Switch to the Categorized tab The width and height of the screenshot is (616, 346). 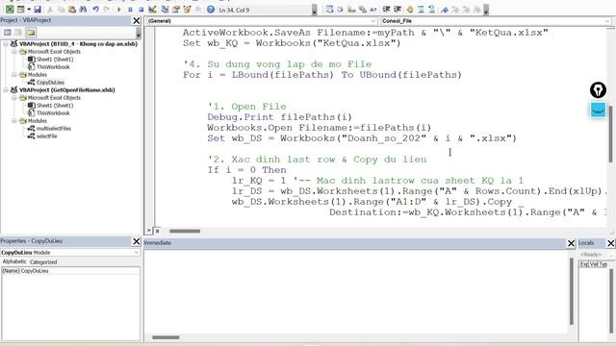click(x=43, y=261)
